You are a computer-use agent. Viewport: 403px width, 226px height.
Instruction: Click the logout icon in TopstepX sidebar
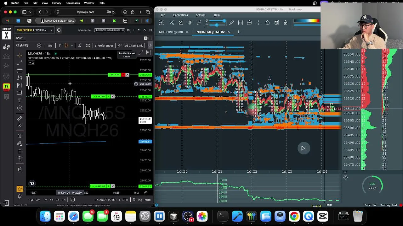6,203
